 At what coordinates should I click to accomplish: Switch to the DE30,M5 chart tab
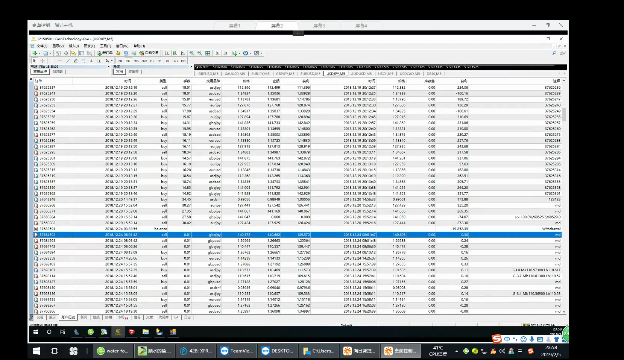tap(434, 74)
